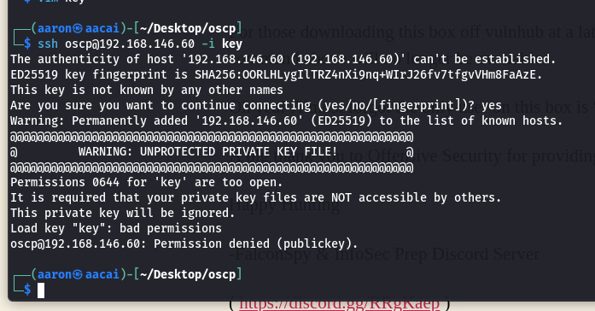Click 'aaron' username in the bottom prompt
The width and height of the screenshot is (595, 311).
55,274
